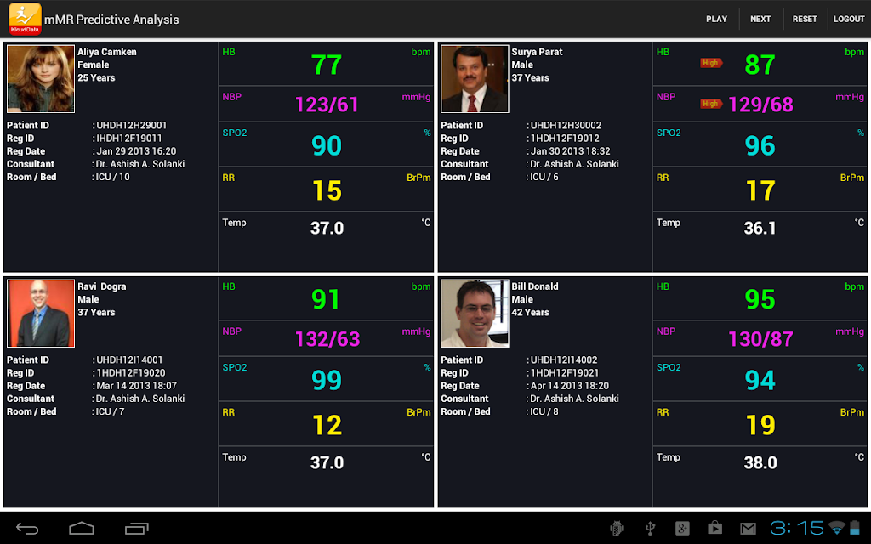Select Bill Donald's Temp value 38.0

pyautogui.click(x=760, y=463)
